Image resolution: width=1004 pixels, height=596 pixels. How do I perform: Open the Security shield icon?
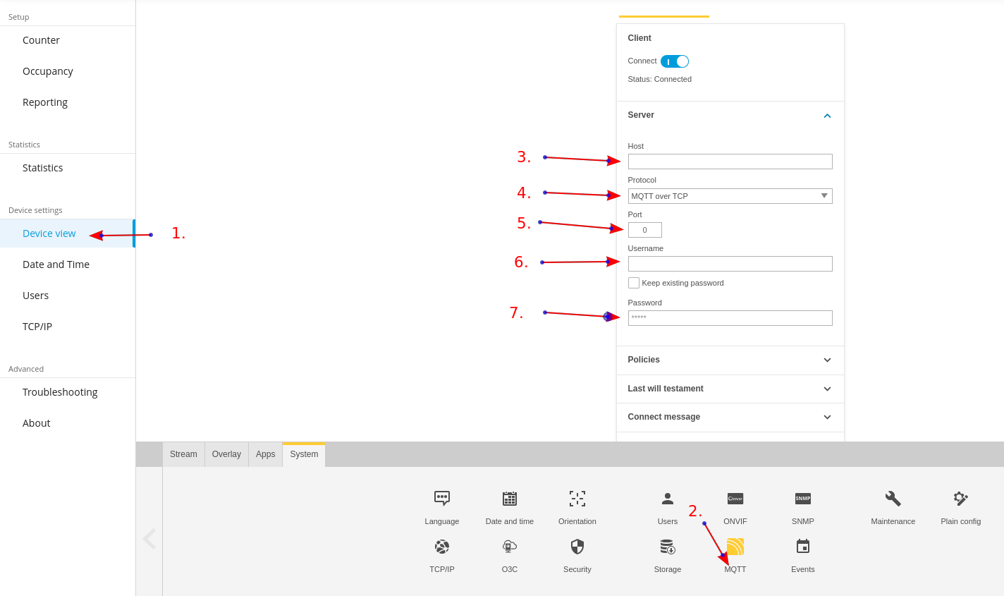pos(577,547)
